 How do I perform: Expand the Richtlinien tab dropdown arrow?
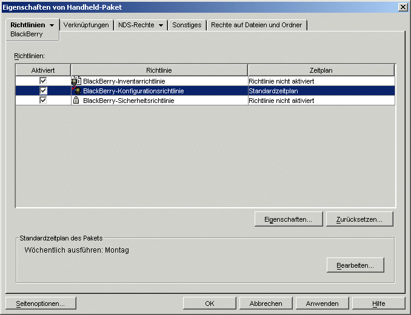coord(52,25)
